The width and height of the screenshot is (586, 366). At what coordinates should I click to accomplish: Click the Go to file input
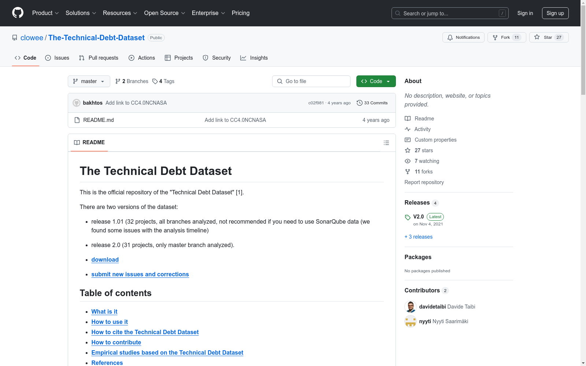(x=311, y=81)
